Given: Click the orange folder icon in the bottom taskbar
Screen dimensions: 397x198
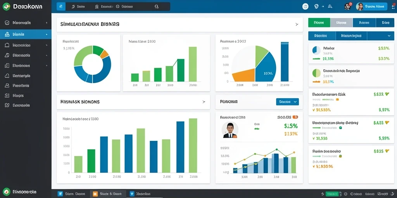Looking at the screenshot, I should (x=95, y=194).
